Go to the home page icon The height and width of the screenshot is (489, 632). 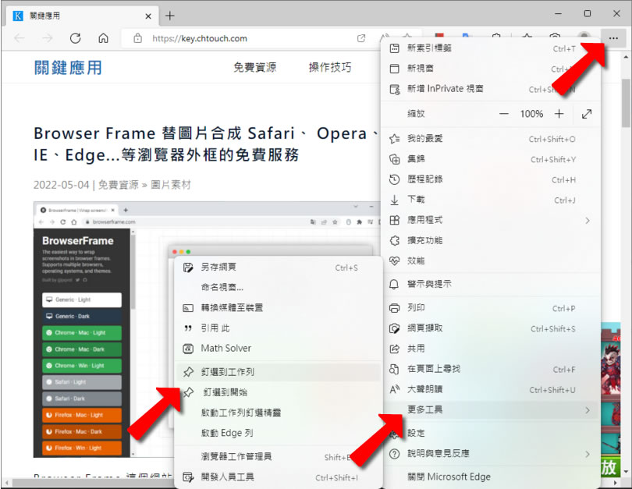(x=103, y=38)
